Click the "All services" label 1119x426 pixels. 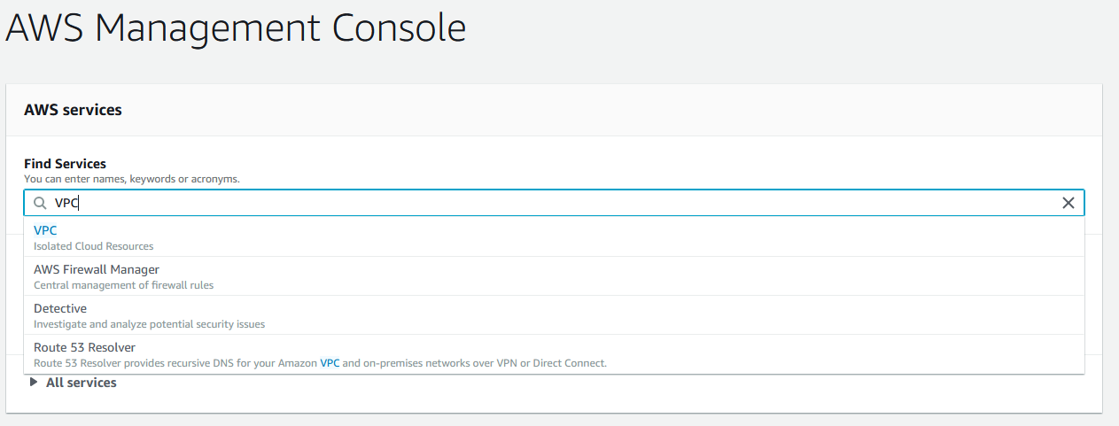82,383
